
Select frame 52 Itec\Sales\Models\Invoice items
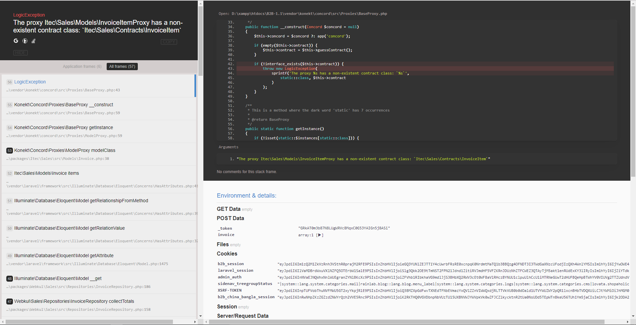tap(99, 179)
